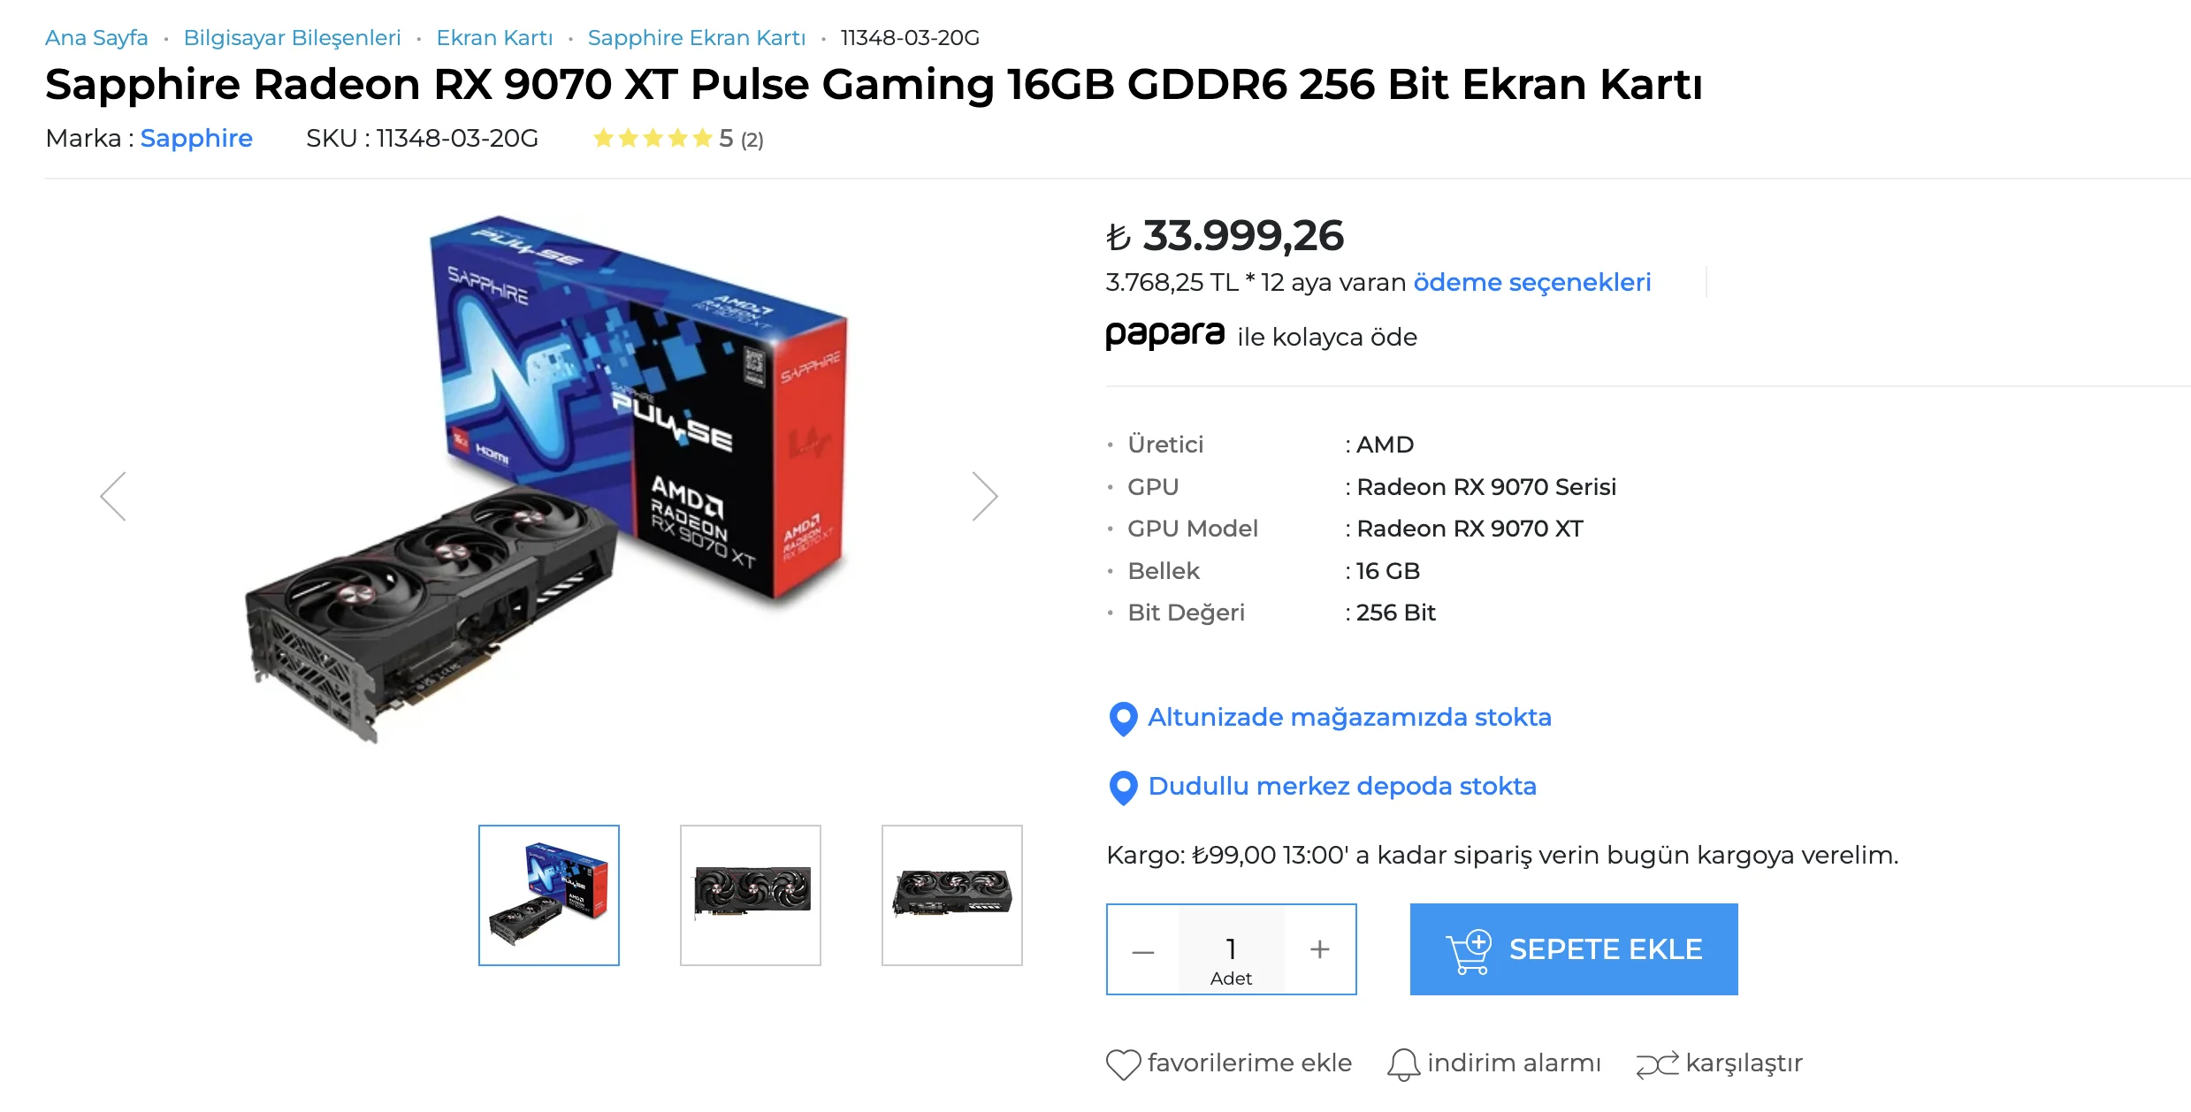The height and width of the screenshot is (1112, 2191).
Task: Open the Ekran Kartı breadcrumb
Action: [x=494, y=38]
